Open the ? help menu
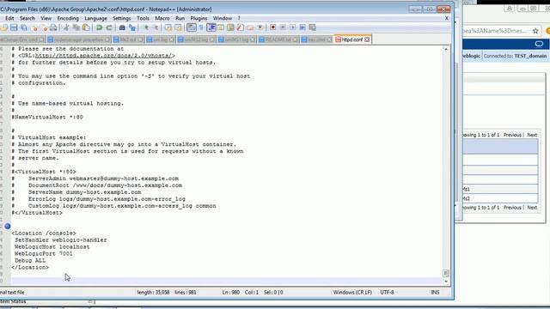This screenshot has height=309, width=550. [239, 18]
